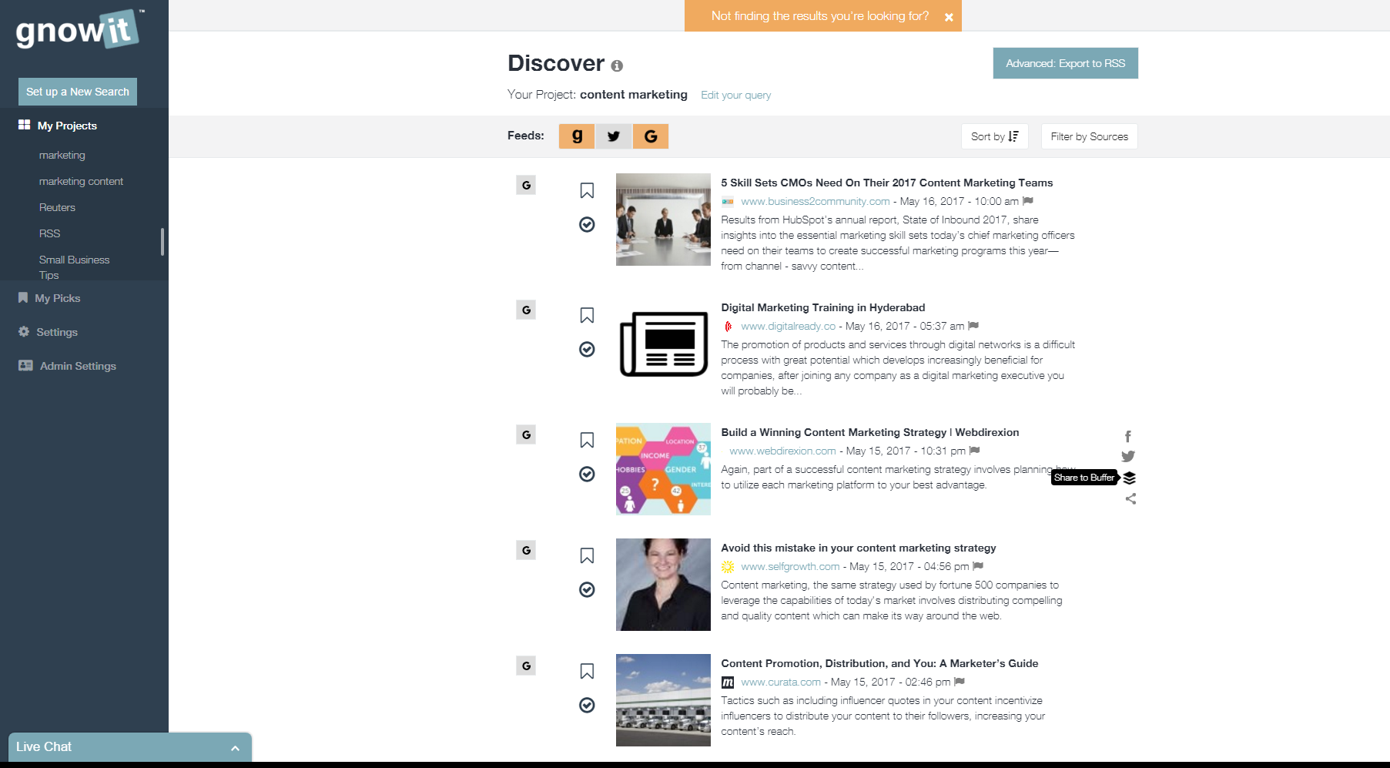Bookmark 'Avoid this mistake' article
1390x768 pixels.
pos(587,555)
